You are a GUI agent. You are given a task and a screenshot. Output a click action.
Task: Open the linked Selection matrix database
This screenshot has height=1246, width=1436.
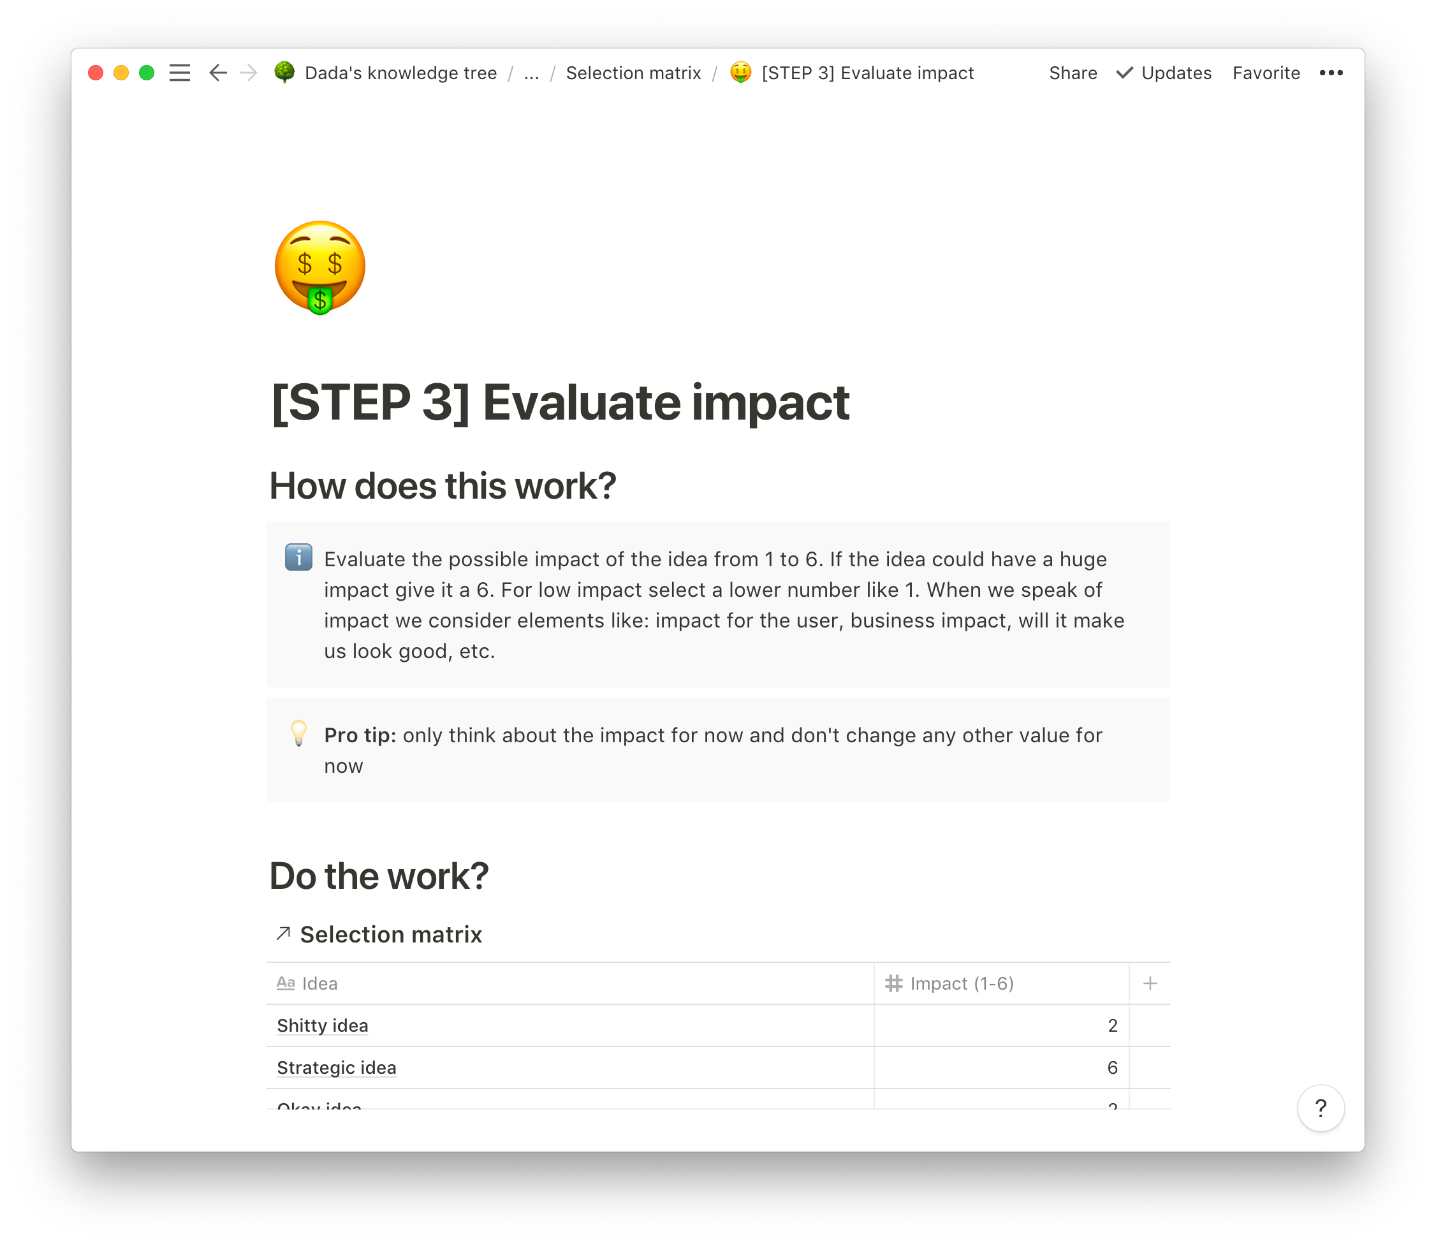pyautogui.click(x=390, y=935)
